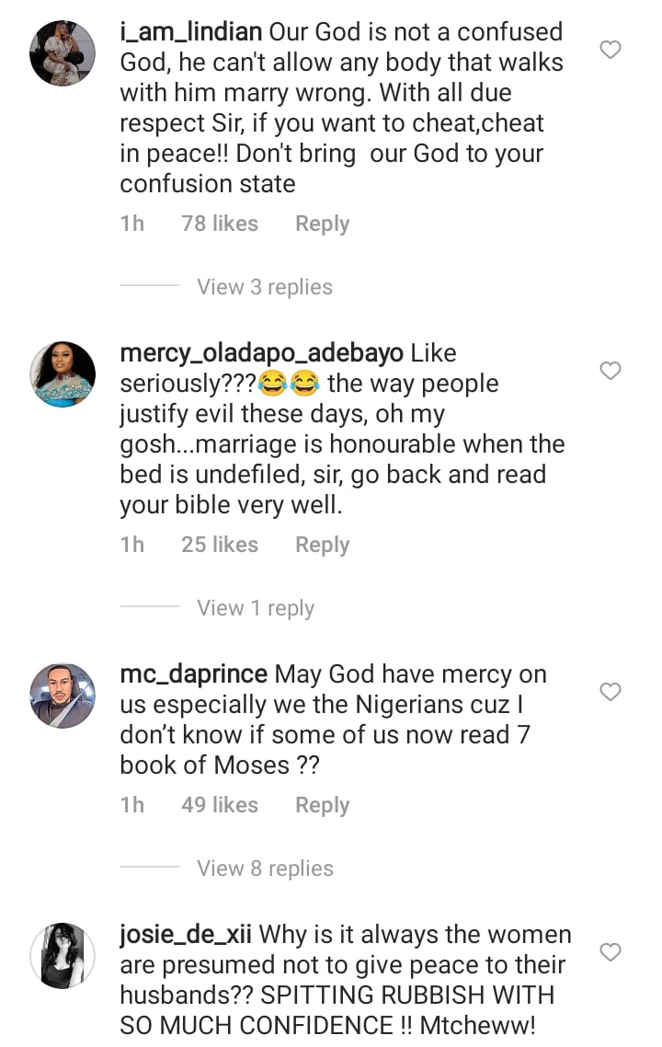Viewport: 662px width, 1047px height.
Task: Like josie_de_xii's comment heart icon
Action: coord(611,951)
